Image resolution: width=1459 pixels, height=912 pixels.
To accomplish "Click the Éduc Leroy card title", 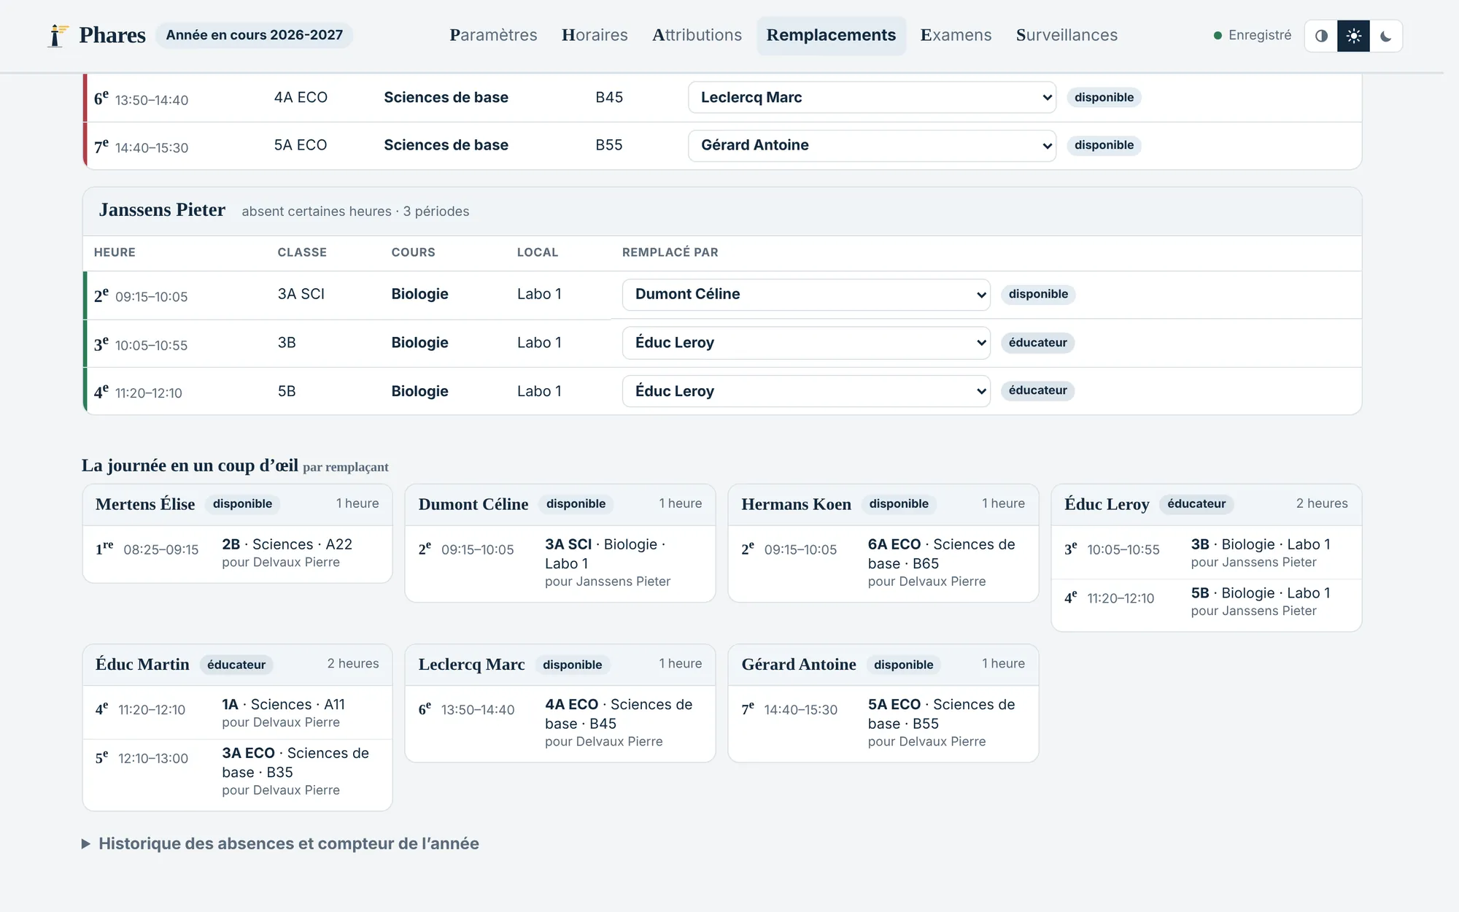I will pos(1107,504).
